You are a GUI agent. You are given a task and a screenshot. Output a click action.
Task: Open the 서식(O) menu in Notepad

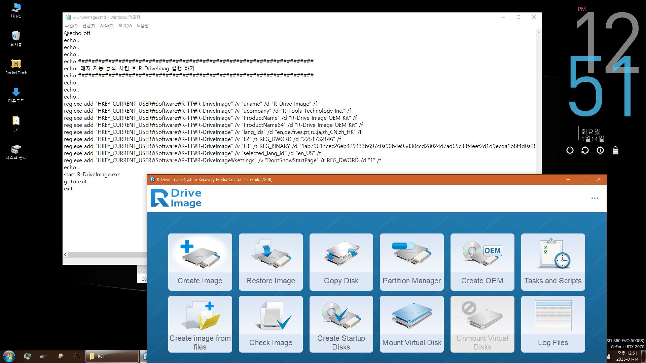[107, 26]
